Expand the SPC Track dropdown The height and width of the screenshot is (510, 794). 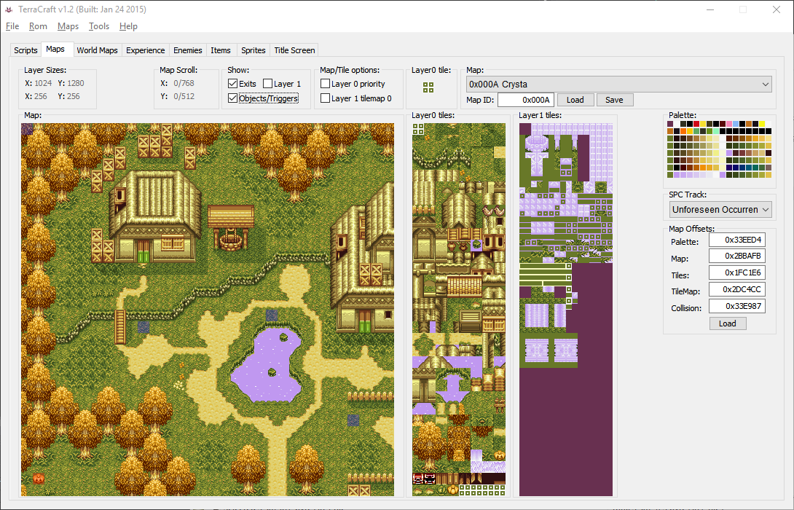[720, 209]
